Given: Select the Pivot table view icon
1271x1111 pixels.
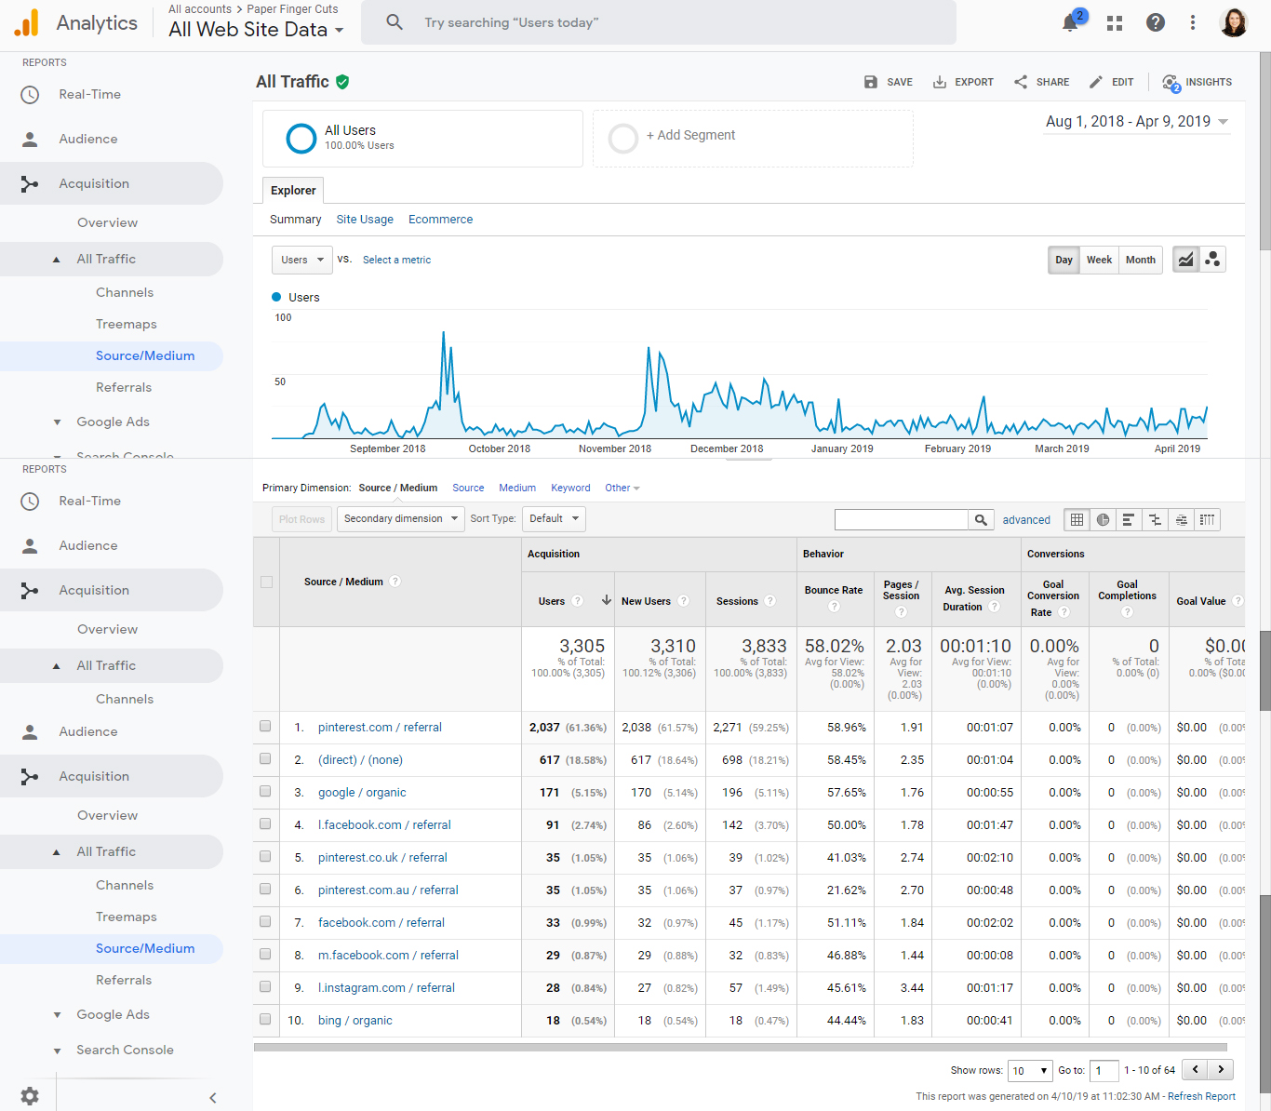Looking at the screenshot, I should 1207,520.
